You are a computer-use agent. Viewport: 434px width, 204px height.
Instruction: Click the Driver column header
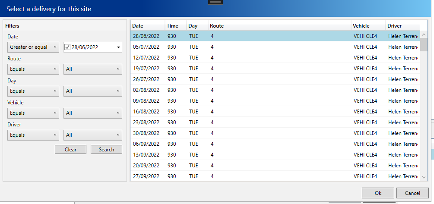click(402, 26)
